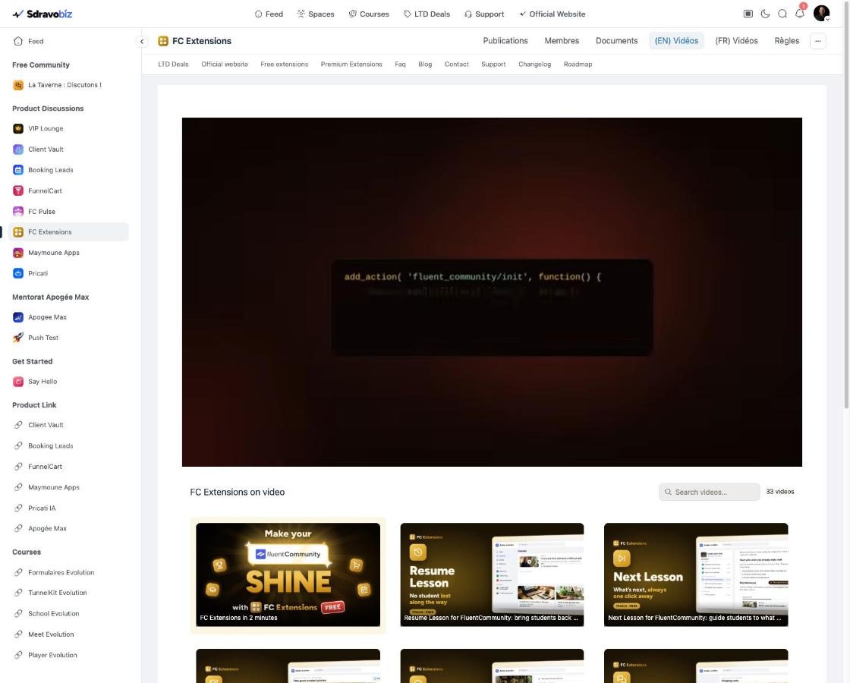850x683 pixels.
Task: Open notifications bell icon
Action: click(x=800, y=14)
